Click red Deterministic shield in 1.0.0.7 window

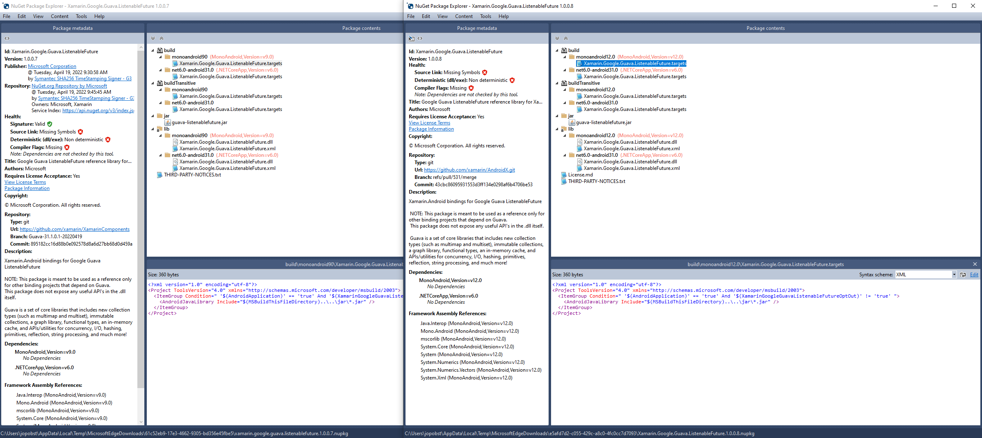108,140
